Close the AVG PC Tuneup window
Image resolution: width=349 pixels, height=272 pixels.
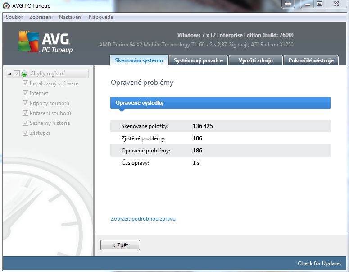[x=336, y=4]
